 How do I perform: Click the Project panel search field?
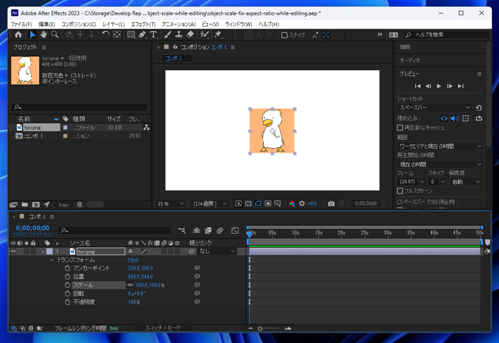tap(79, 107)
